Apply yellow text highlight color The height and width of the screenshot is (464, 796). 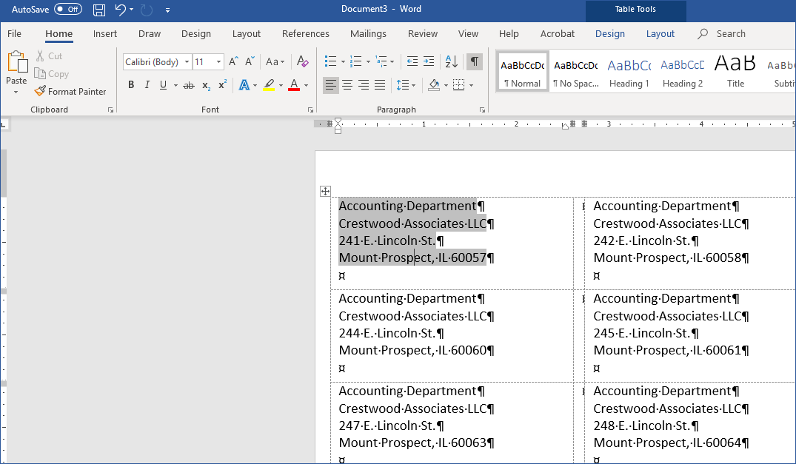[269, 85]
